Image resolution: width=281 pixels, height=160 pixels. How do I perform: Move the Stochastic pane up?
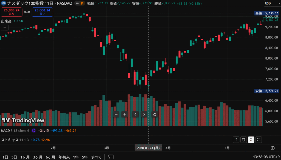tap(236, 140)
